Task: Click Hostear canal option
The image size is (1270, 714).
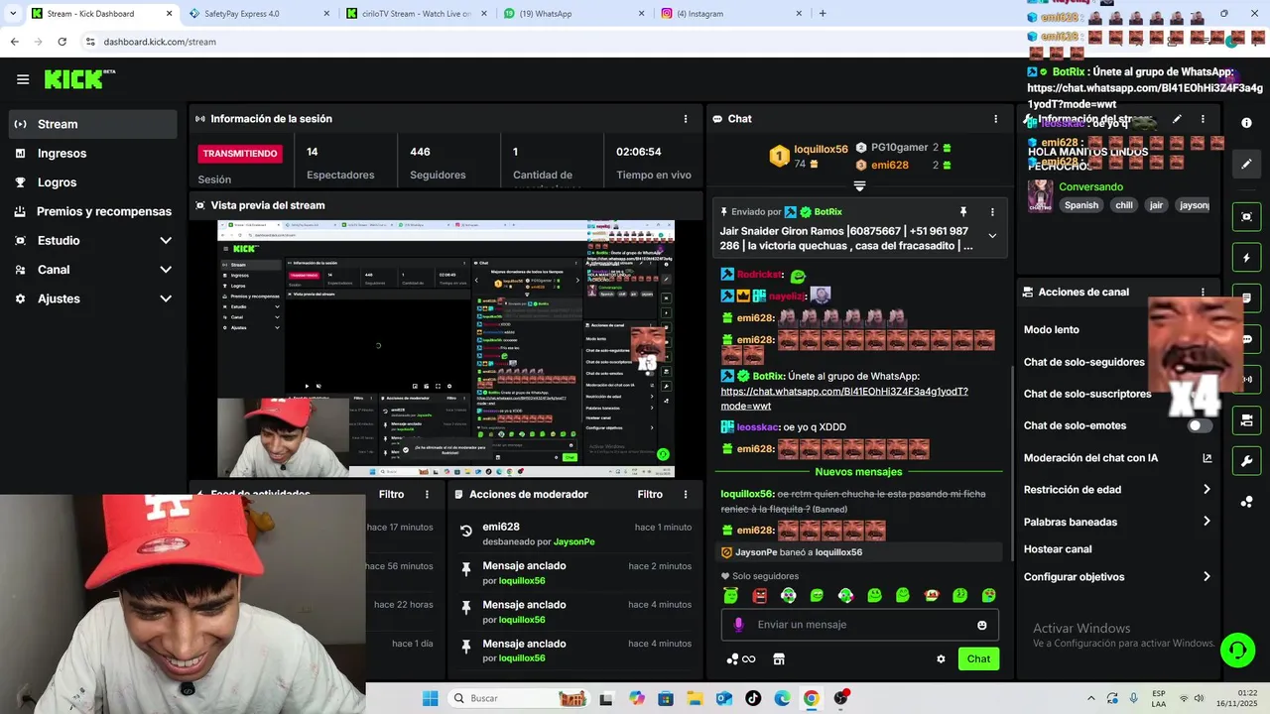Action: pyautogui.click(x=1058, y=549)
